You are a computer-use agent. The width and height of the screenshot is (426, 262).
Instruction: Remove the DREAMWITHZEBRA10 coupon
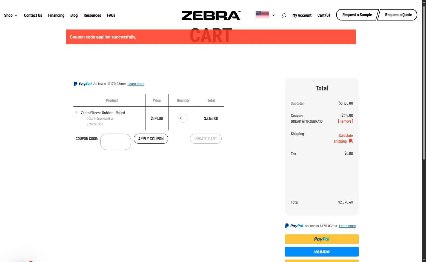click(345, 121)
